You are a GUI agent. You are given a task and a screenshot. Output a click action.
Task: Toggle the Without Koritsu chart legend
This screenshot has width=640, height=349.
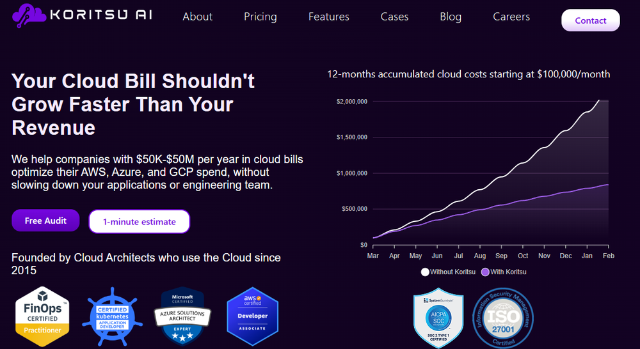click(448, 272)
